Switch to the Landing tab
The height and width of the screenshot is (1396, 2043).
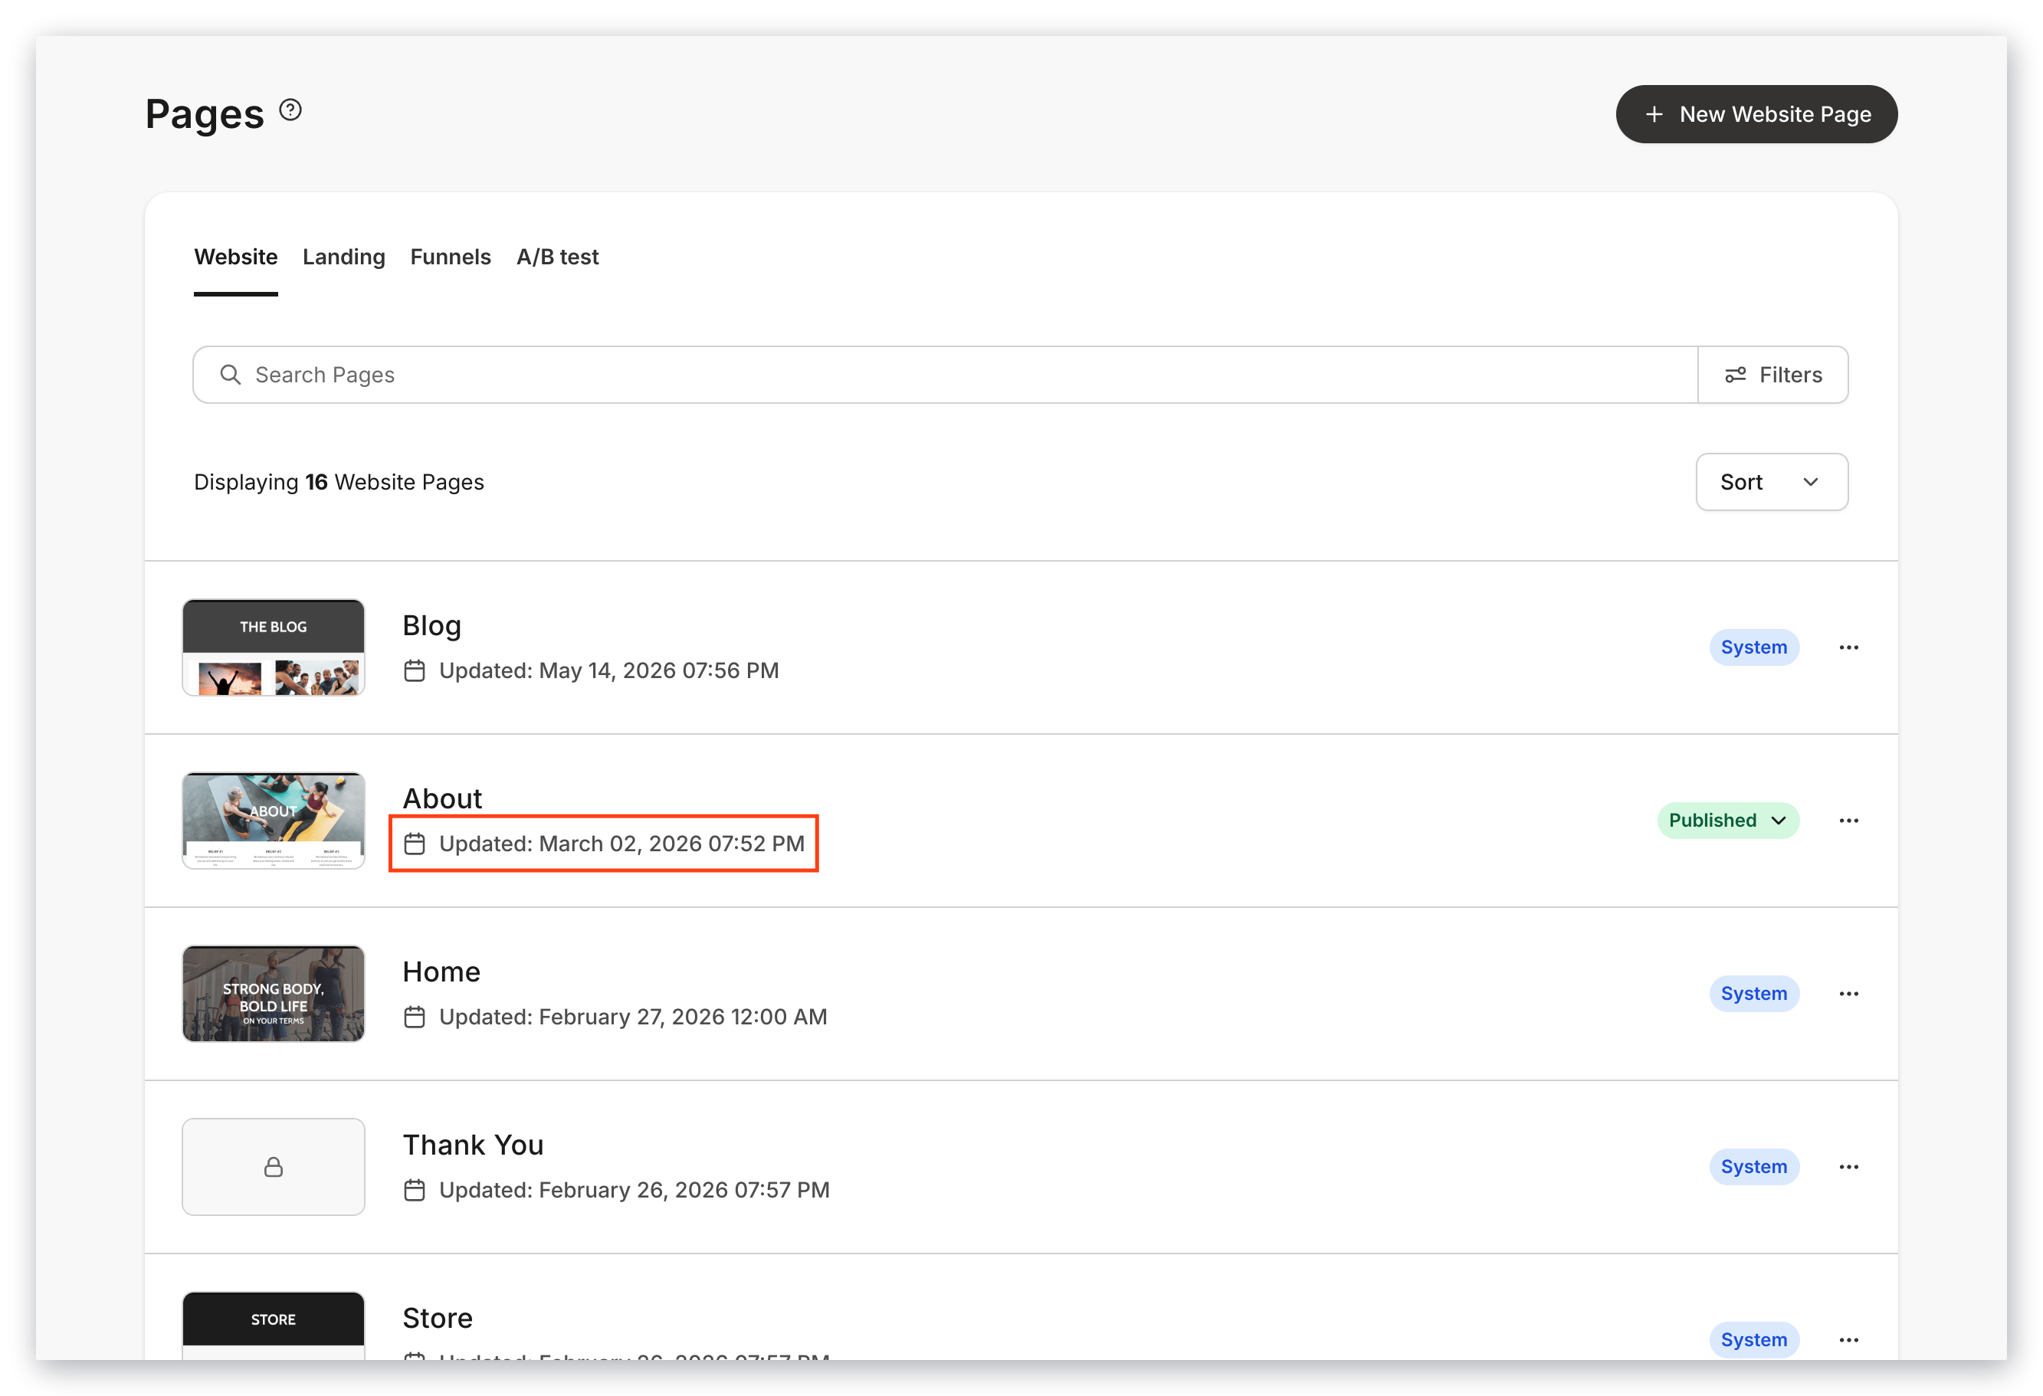[344, 257]
